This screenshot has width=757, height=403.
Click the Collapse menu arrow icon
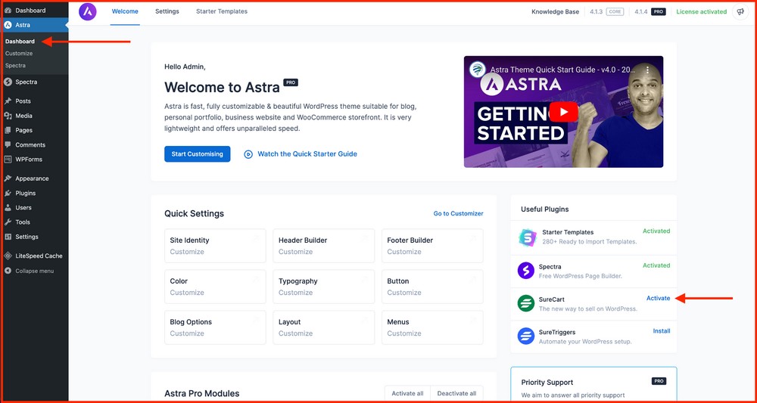pyautogui.click(x=8, y=271)
